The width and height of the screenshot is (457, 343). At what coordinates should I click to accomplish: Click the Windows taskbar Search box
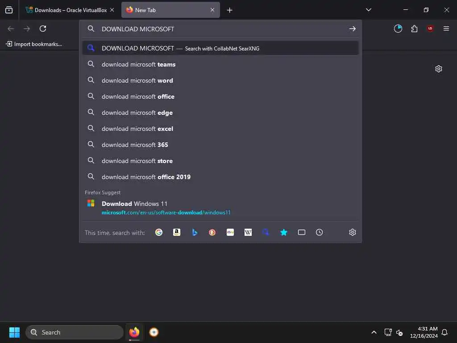(x=75, y=332)
